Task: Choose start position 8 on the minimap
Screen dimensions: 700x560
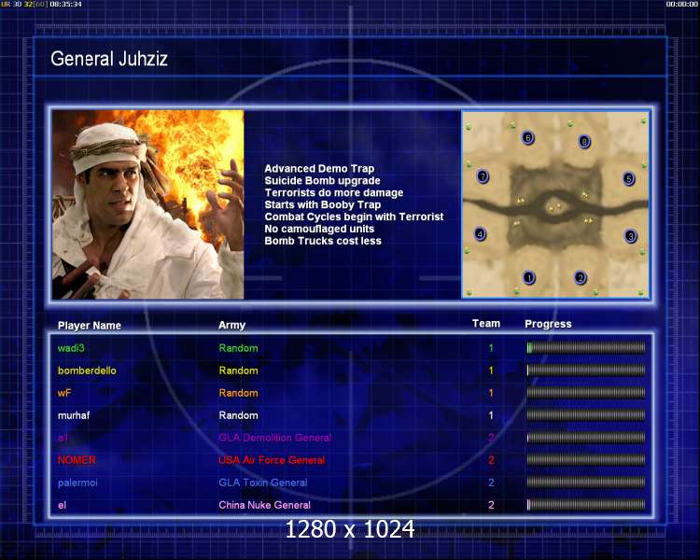Action: [584, 142]
